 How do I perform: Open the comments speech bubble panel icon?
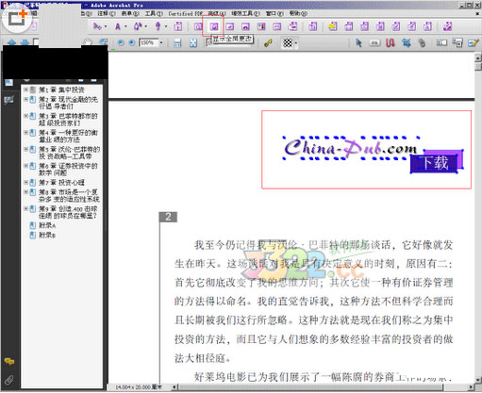(9, 361)
